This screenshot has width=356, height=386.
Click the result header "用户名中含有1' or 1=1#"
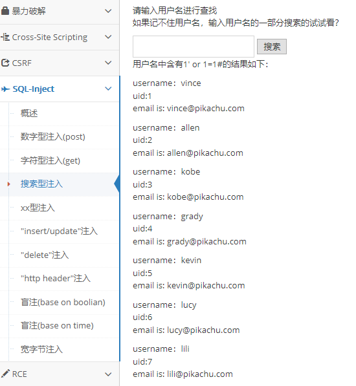(x=177, y=65)
